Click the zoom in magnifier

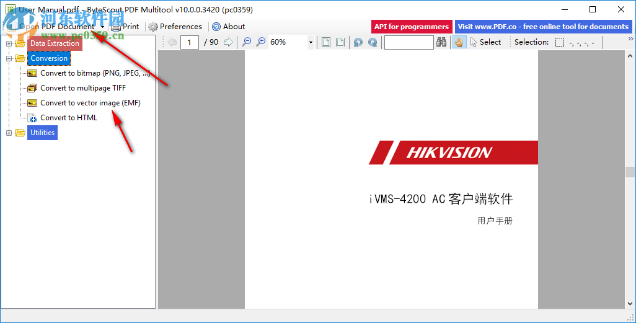click(261, 42)
